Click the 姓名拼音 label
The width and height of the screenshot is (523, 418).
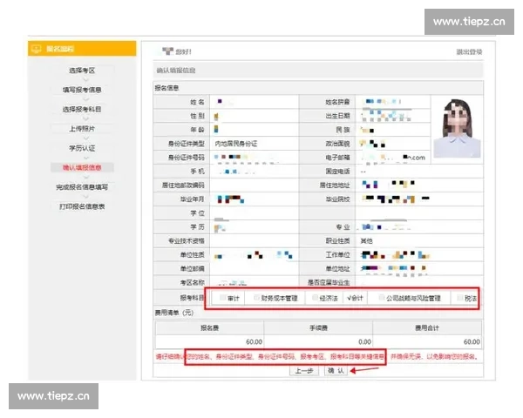pos(337,102)
